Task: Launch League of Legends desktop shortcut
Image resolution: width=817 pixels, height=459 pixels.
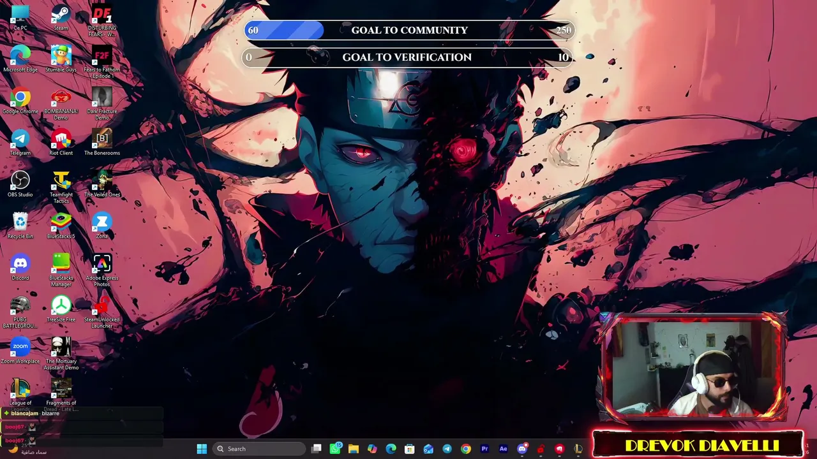Action: [20, 394]
